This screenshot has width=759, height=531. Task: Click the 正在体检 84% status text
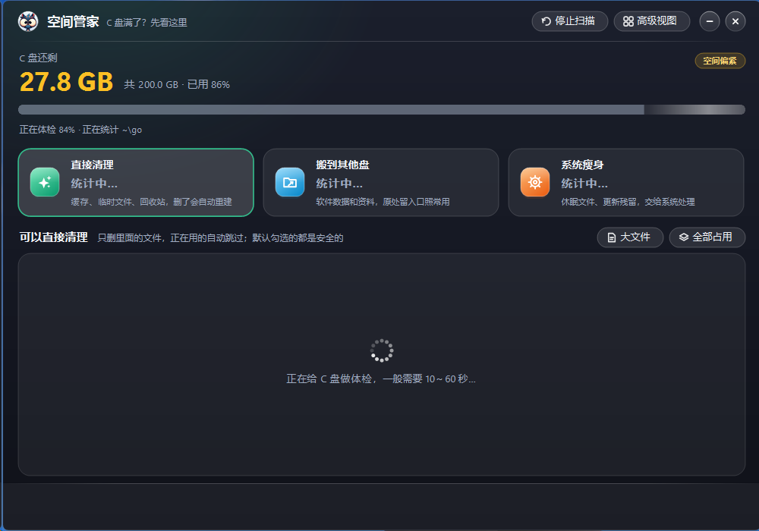[80, 130]
